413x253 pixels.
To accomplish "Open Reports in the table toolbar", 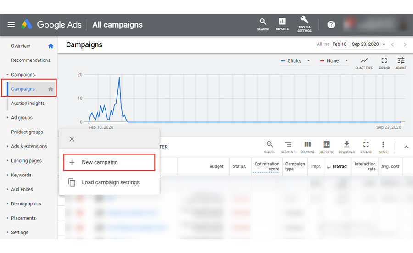I will (x=326, y=147).
